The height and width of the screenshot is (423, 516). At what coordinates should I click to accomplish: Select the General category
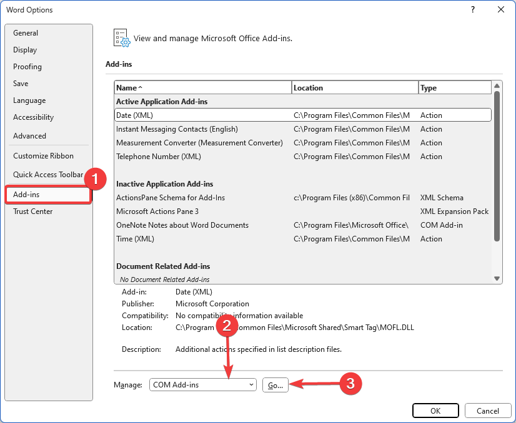[26, 33]
